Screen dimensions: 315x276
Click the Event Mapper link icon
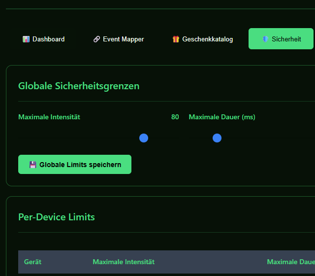pyautogui.click(x=96, y=39)
